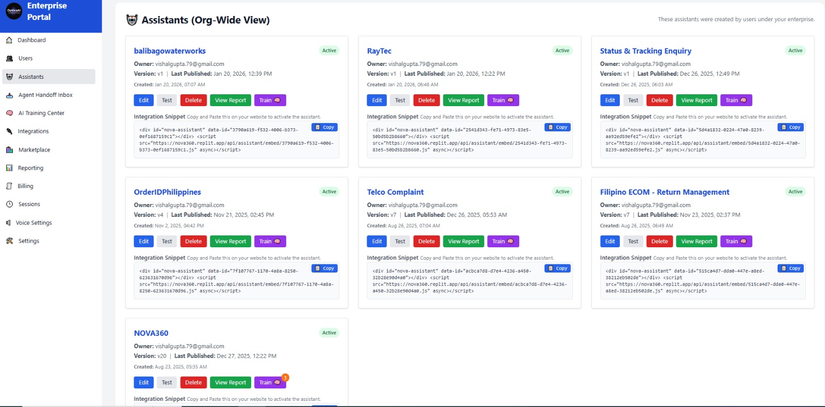Train the RayTec assistant

503,100
